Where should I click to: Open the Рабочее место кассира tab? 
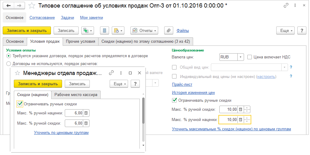[x=76, y=95]
